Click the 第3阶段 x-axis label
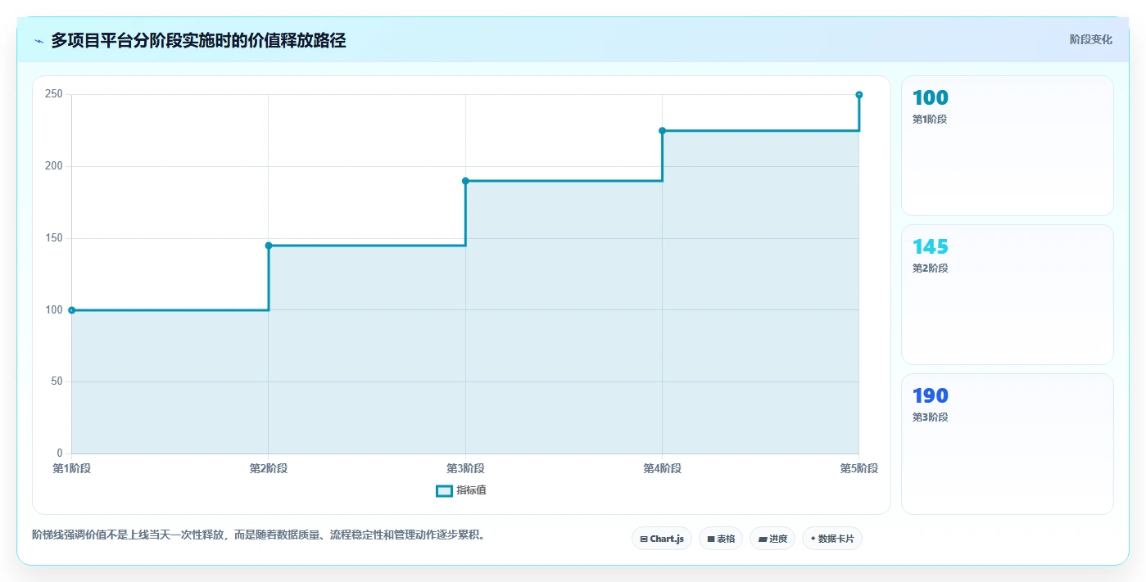The width and height of the screenshot is (1146, 582). (465, 468)
